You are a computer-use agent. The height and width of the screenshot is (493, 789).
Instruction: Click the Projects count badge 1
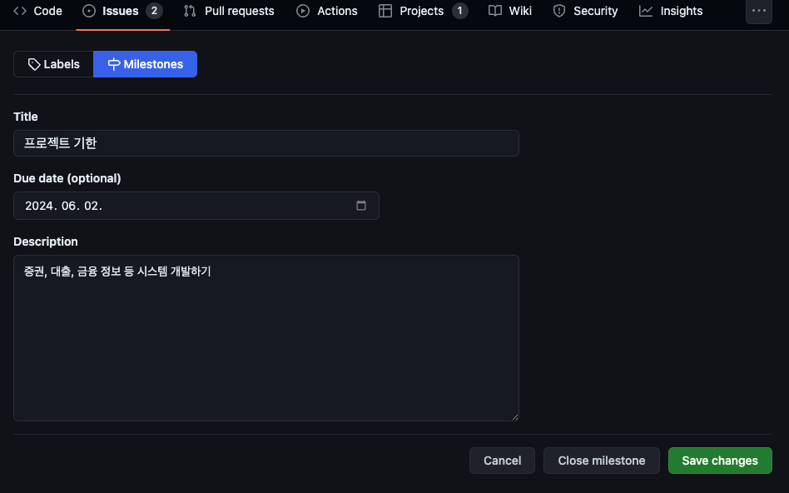[x=459, y=11]
